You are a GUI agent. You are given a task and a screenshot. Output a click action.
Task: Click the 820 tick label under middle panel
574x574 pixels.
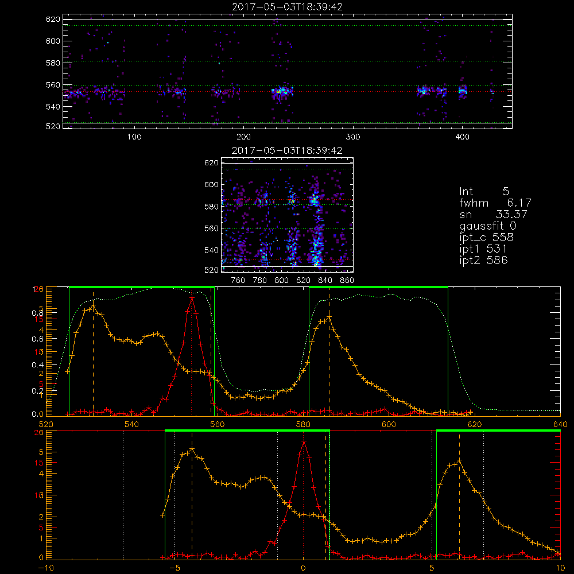303,281
